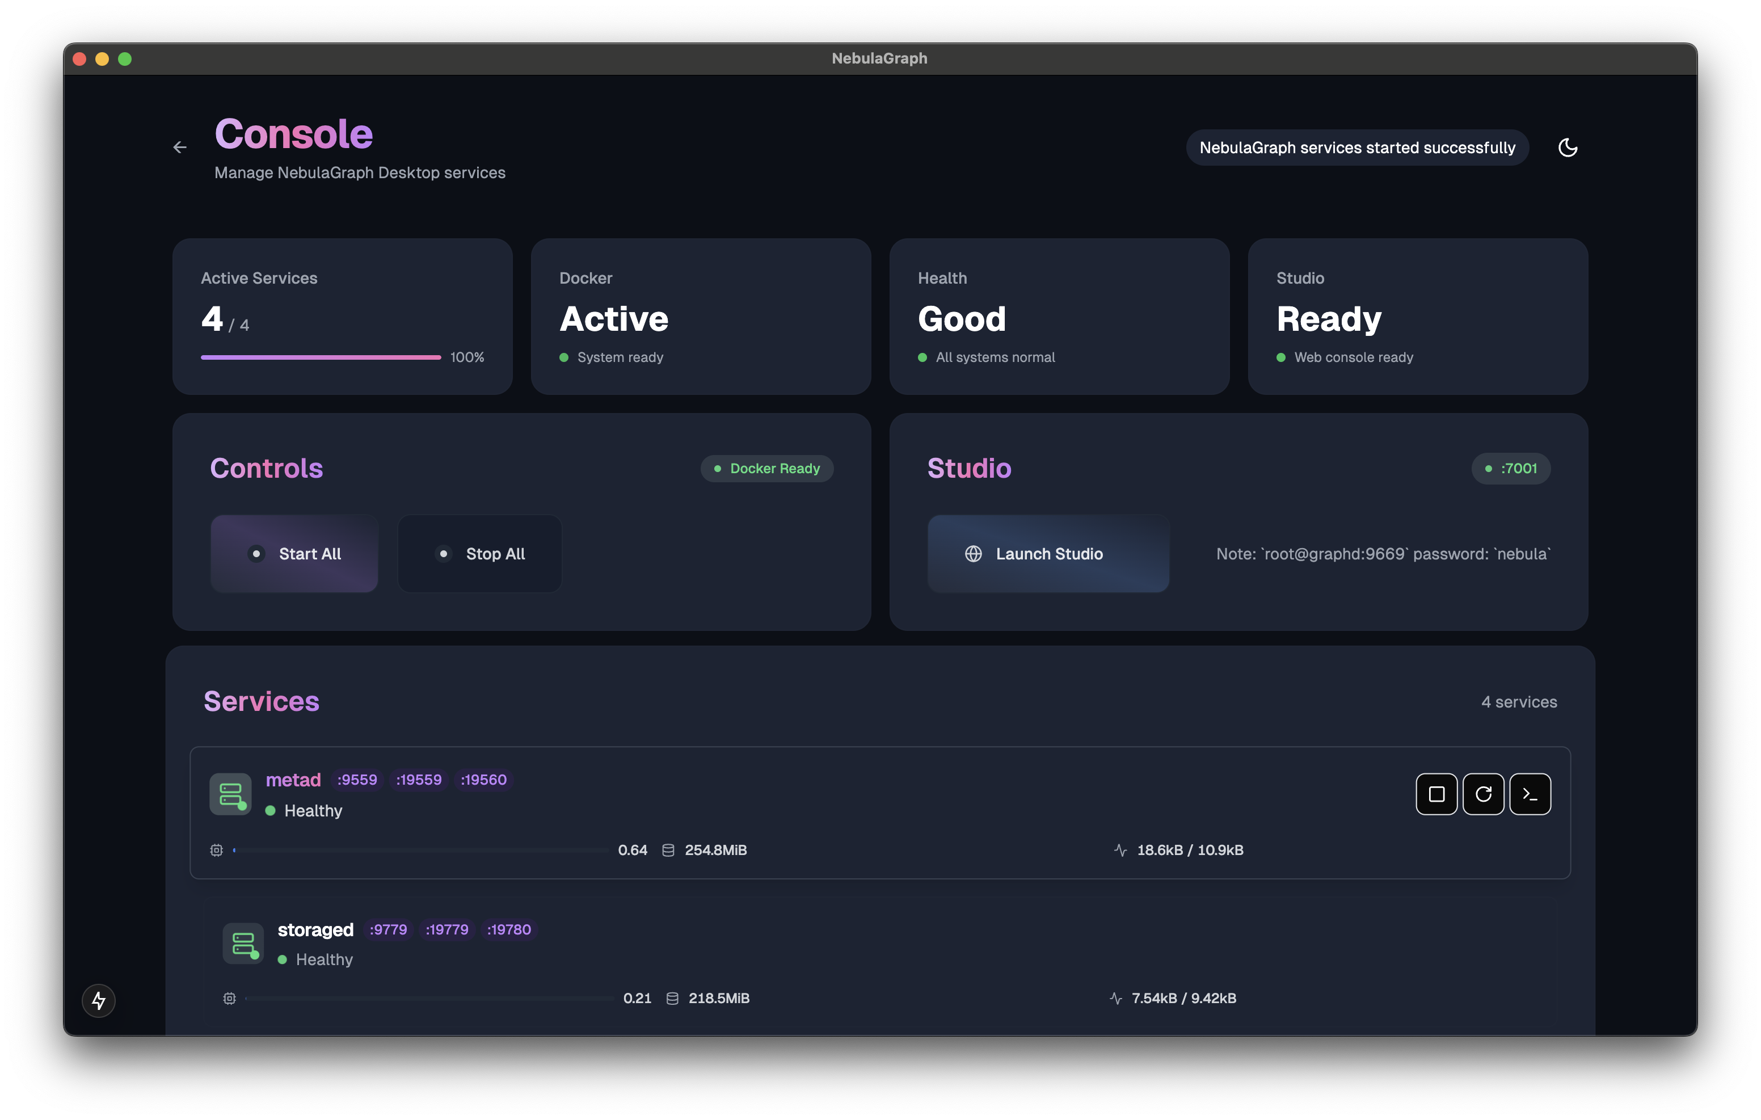
Task: Launch Studio in the web browser
Action: 1048,554
